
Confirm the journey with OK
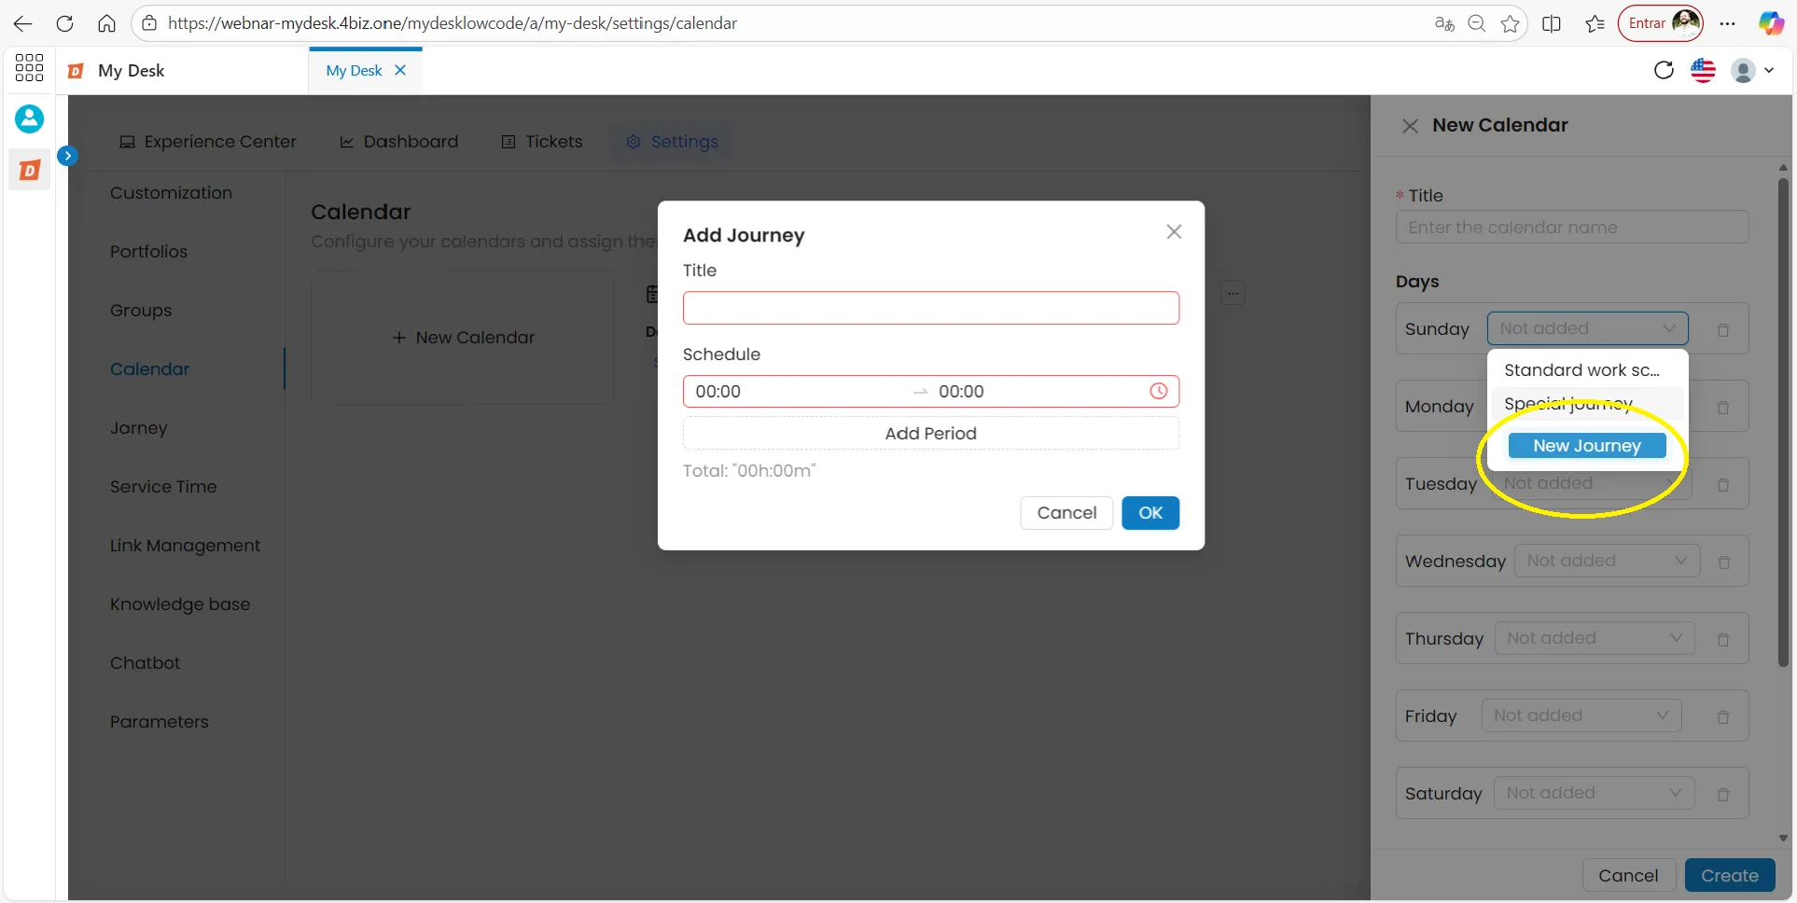tap(1149, 512)
